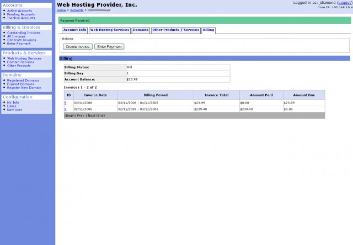Open Domain Services in sidebar

coord(20,62)
